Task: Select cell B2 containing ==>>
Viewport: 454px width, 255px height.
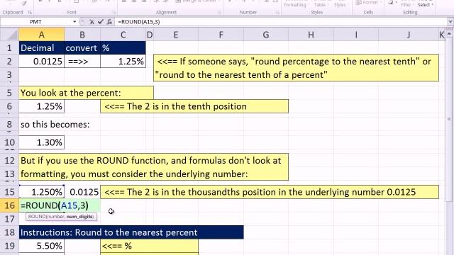Action: [82, 62]
